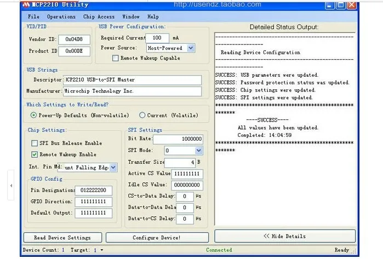Click 'SUCCESS: Chip settings were updated.' line
The height and width of the screenshot is (259, 383).
tap(265, 90)
